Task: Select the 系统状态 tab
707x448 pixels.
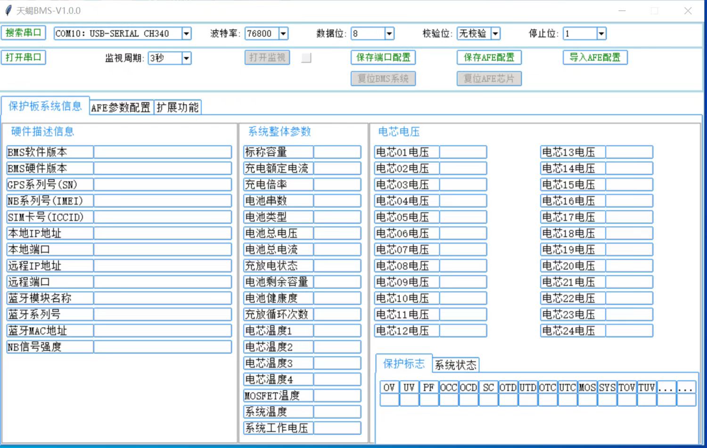Action: (455, 365)
